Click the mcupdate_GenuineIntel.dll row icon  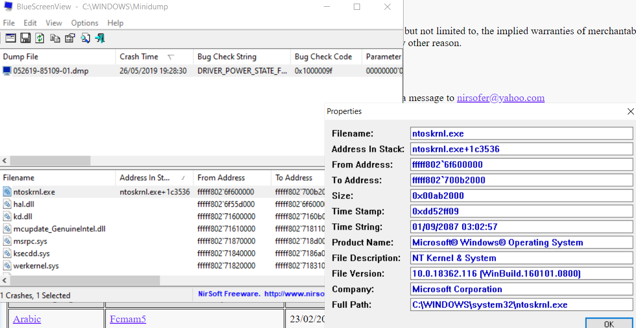[7, 229]
